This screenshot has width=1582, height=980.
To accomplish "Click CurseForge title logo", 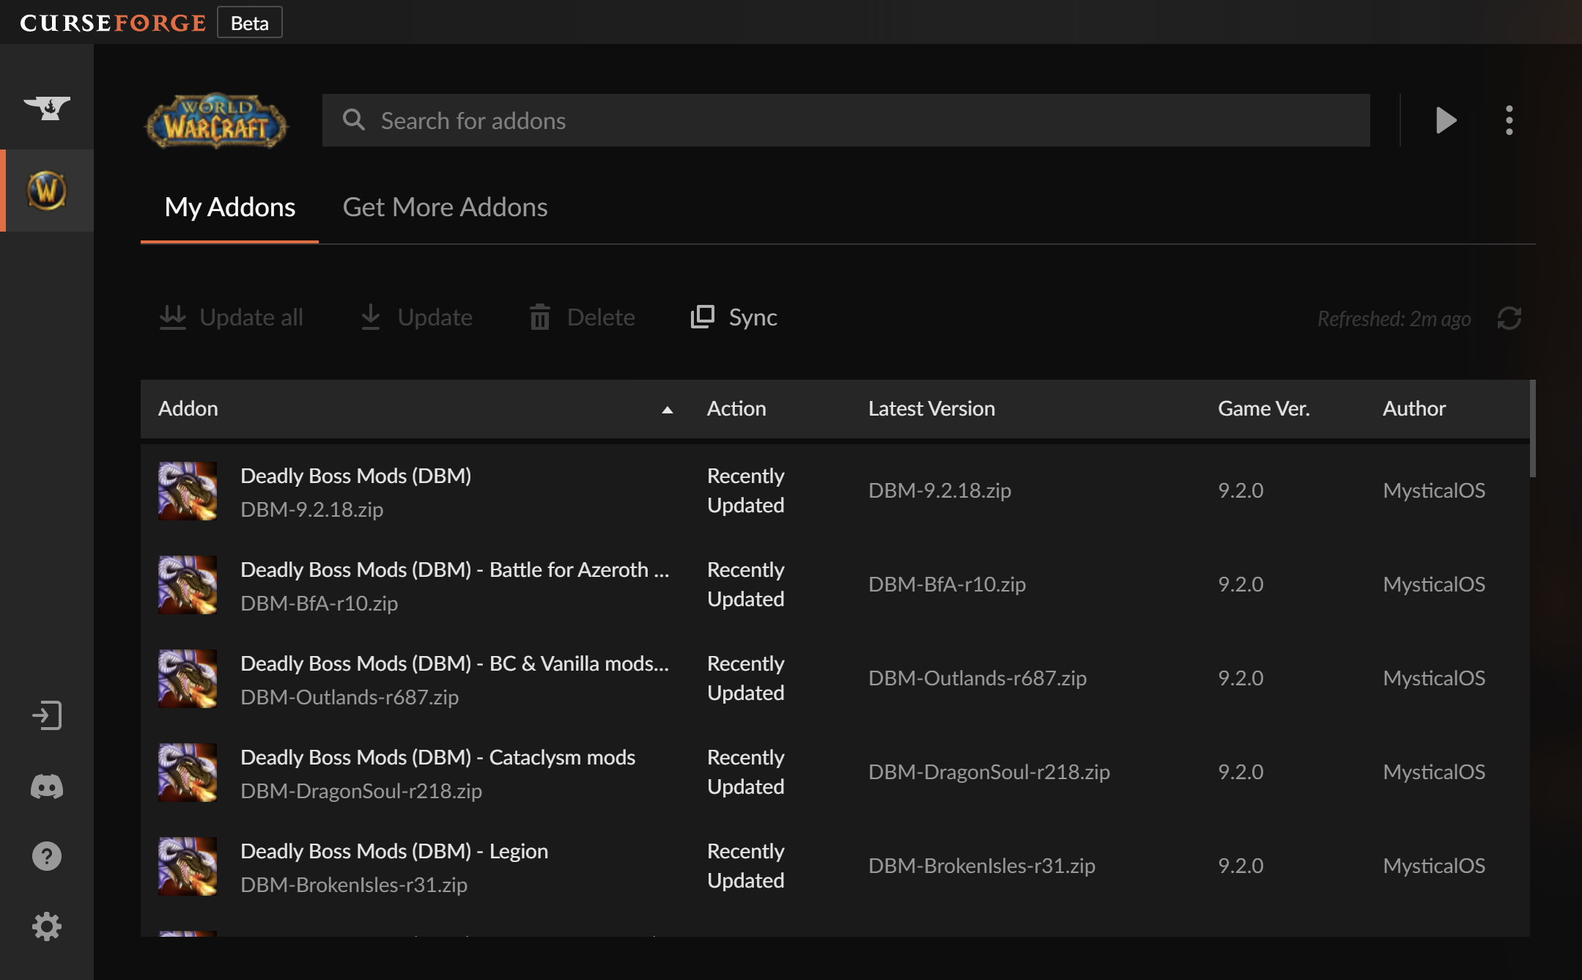I will (x=113, y=23).
